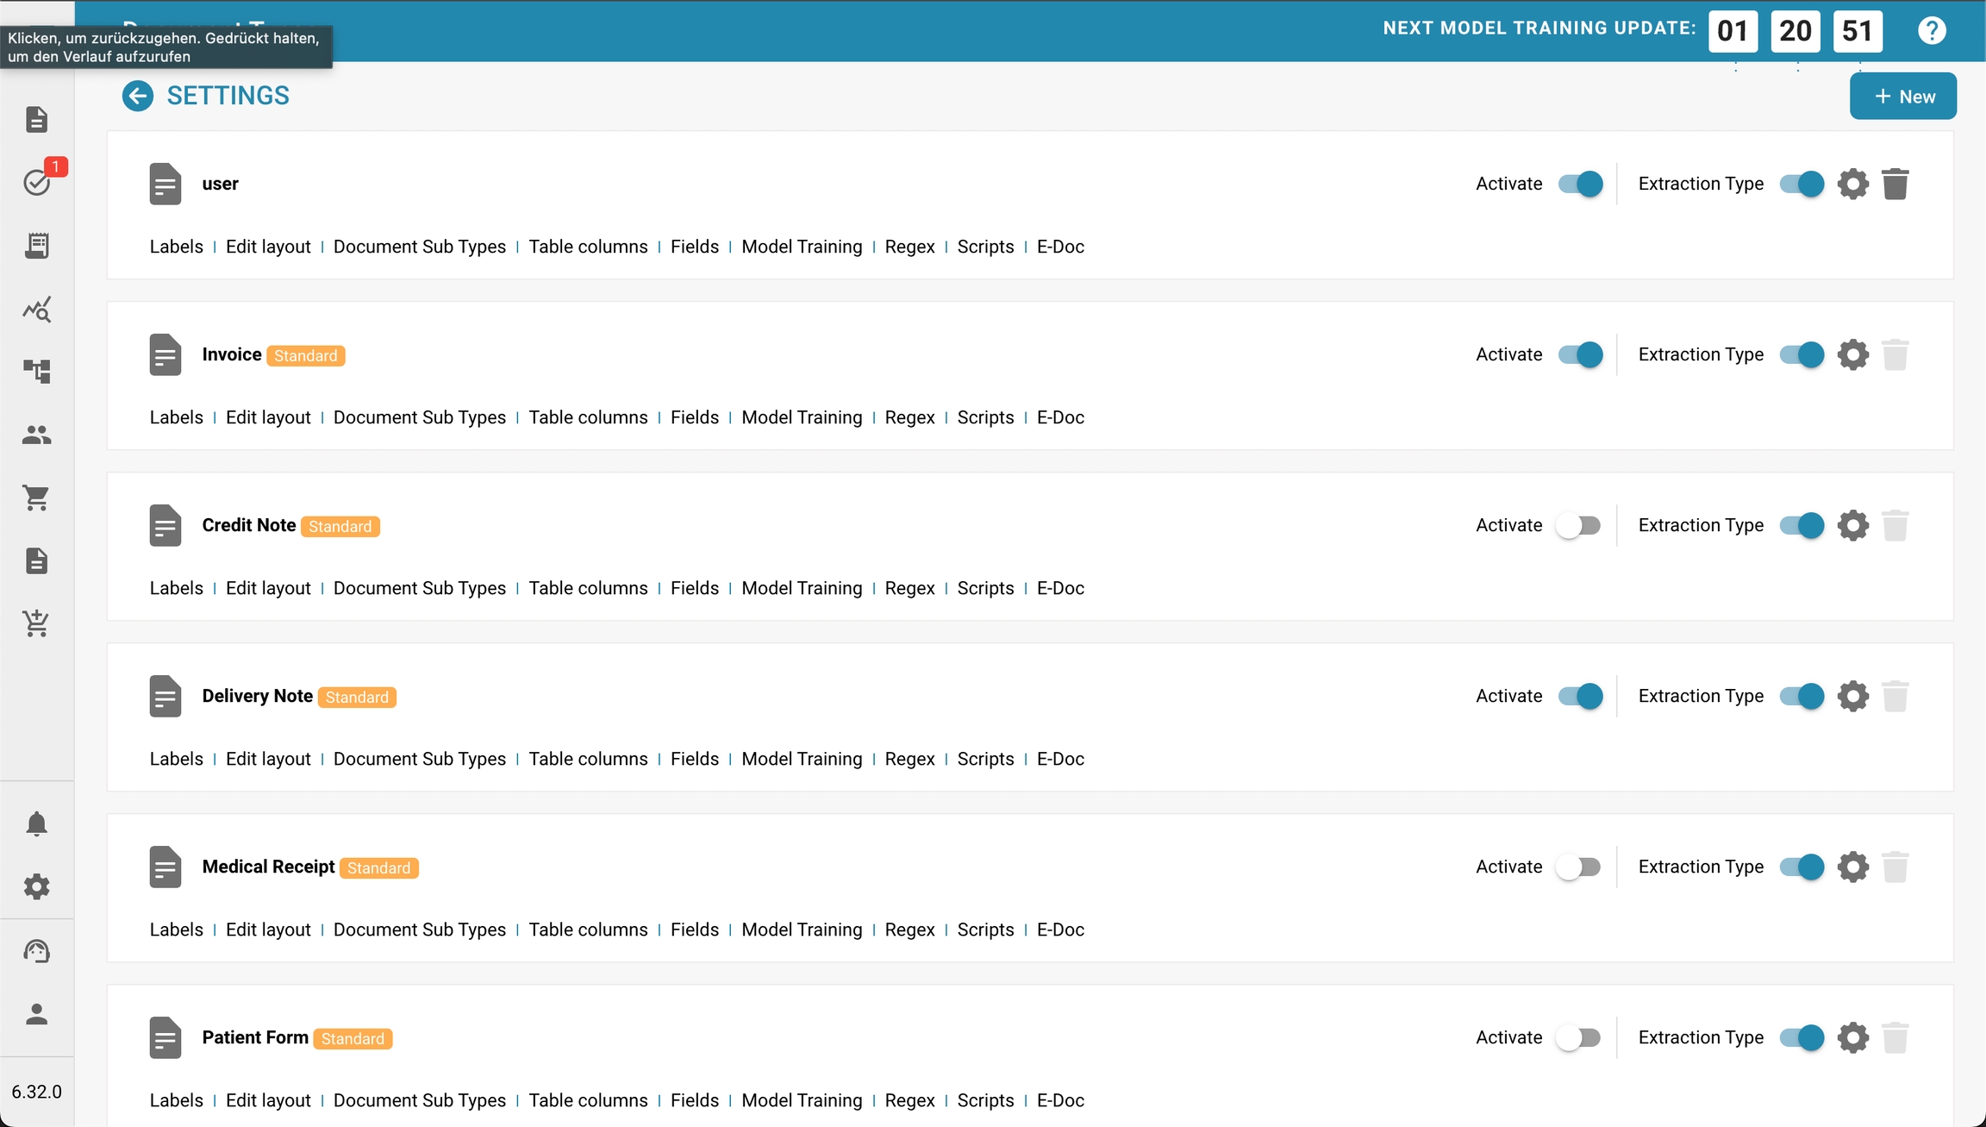This screenshot has width=1986, height=1127.
Task: Open the gear settings for the Invoice row
Action: point(1852,354)
